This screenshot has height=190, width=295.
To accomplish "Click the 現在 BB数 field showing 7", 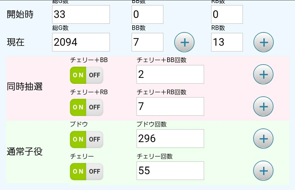I will tap(147, 42).
